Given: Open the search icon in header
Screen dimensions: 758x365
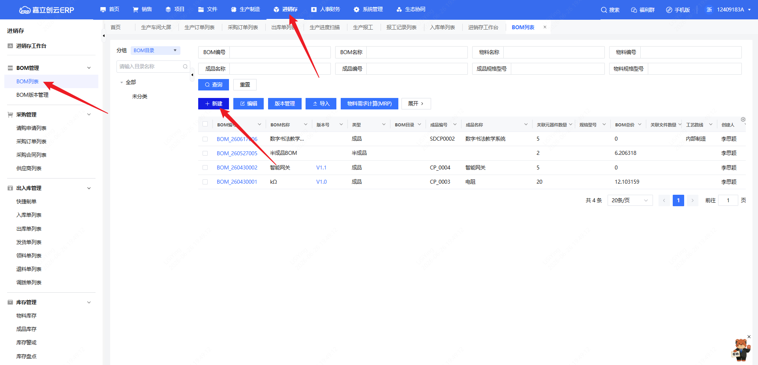Looking at the screenshot, I should (604, 10).
